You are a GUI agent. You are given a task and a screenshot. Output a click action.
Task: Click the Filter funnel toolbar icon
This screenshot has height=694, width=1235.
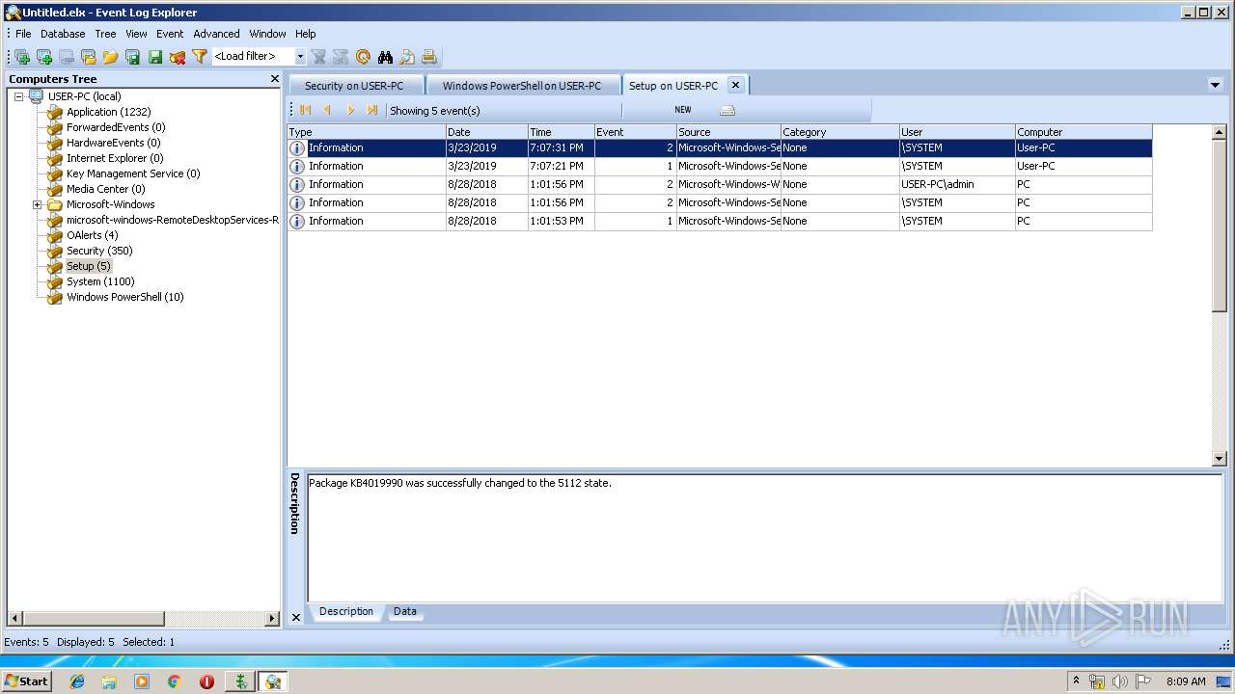(199, 57)
